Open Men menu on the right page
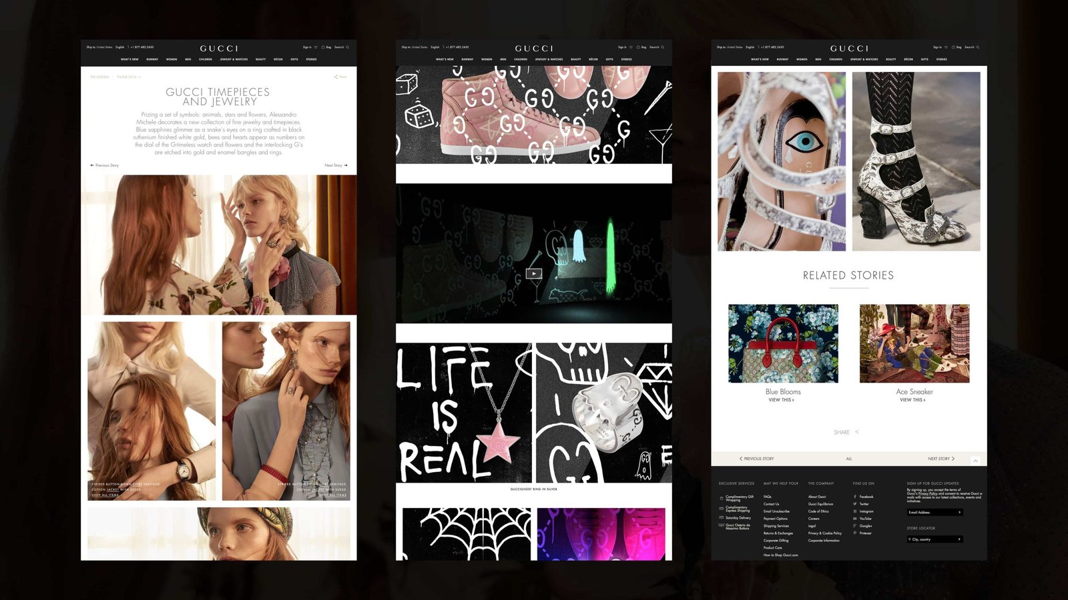 pyautogui.click(x=818, y=59)
